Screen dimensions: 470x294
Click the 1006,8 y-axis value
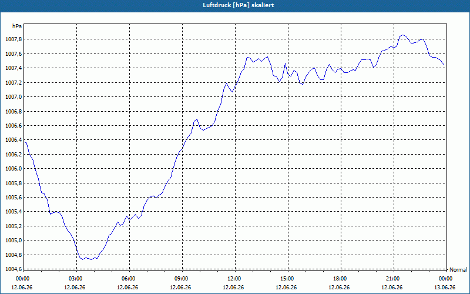click(x=14, y=112)
